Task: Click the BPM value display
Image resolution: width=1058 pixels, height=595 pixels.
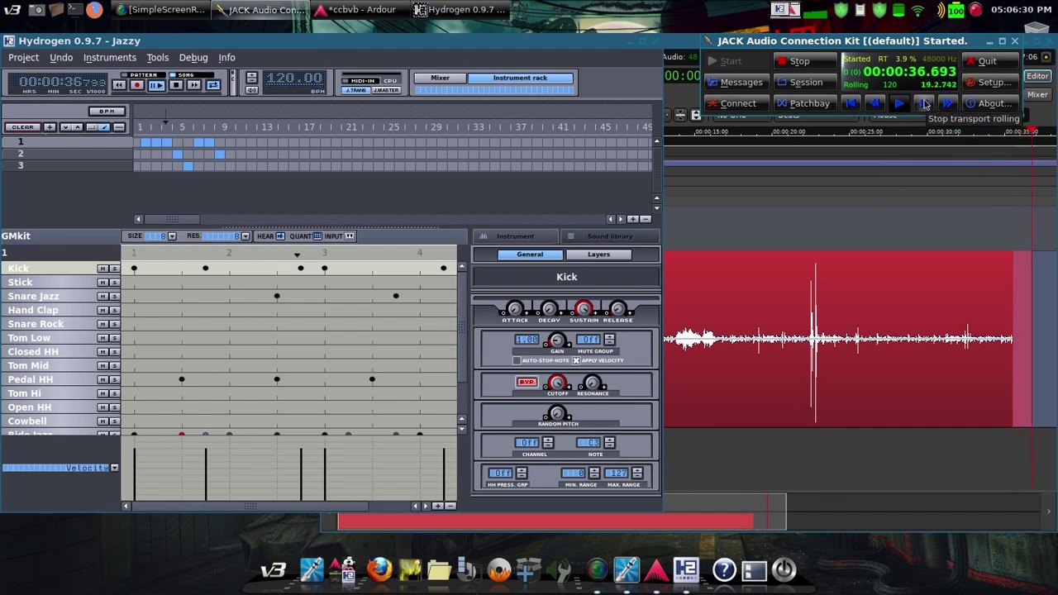Action: [x=294, y=79]
